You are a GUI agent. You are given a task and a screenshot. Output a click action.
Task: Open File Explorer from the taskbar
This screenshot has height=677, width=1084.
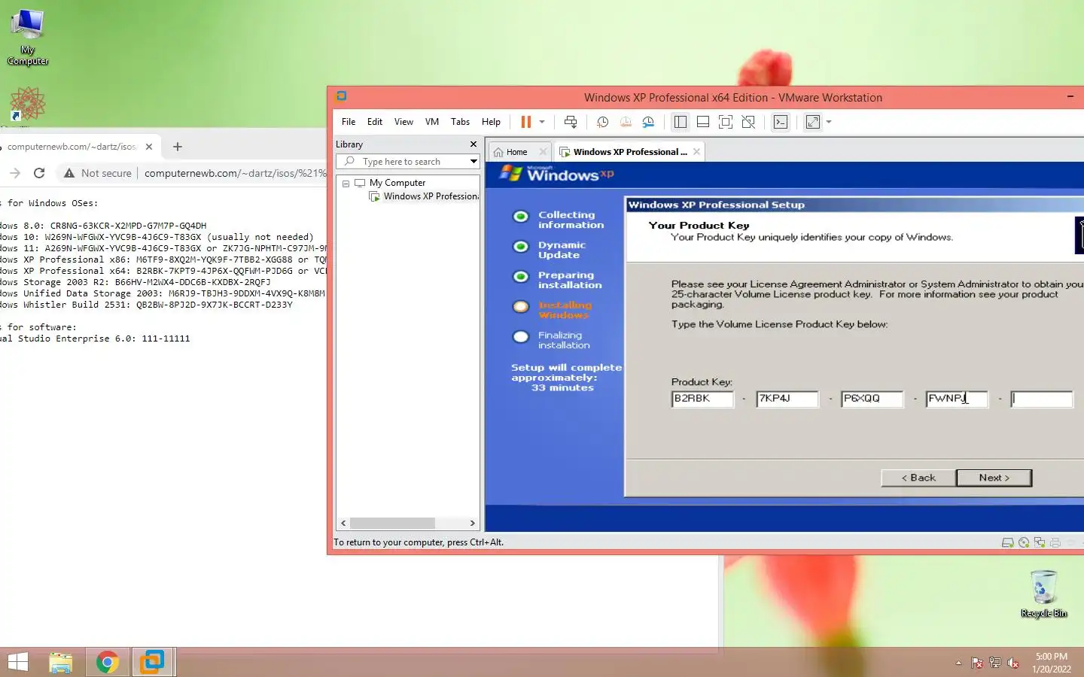(x=61, y=662)
